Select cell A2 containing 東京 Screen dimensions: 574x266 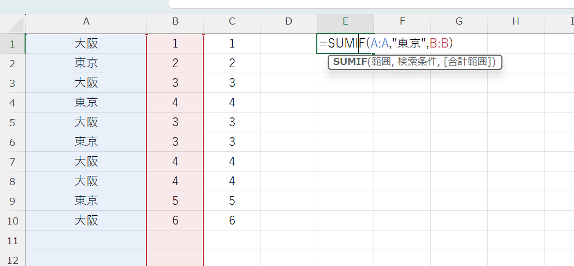click(x=86, y=63)
